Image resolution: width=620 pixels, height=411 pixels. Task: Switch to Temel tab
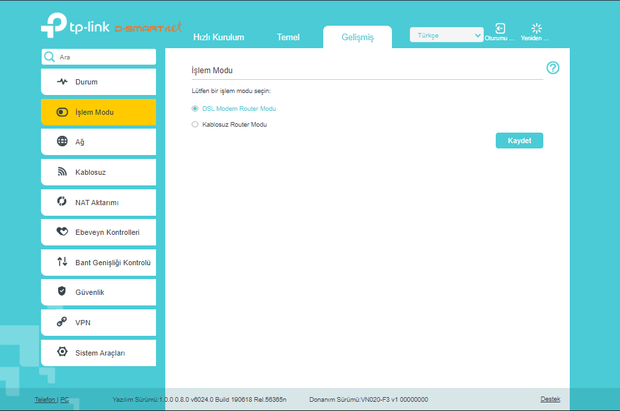(288, 37)
